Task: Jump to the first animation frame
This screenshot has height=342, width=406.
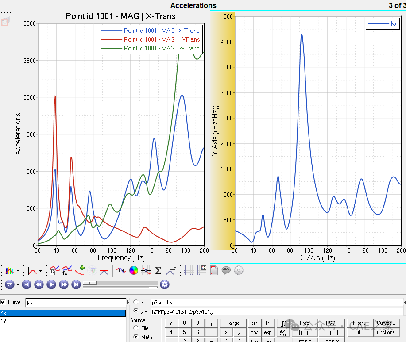Action: [27, 284]
